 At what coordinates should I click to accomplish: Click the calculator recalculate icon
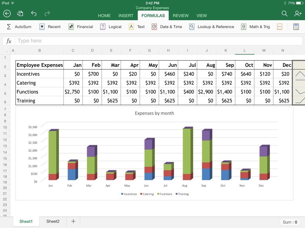[296, 26]
